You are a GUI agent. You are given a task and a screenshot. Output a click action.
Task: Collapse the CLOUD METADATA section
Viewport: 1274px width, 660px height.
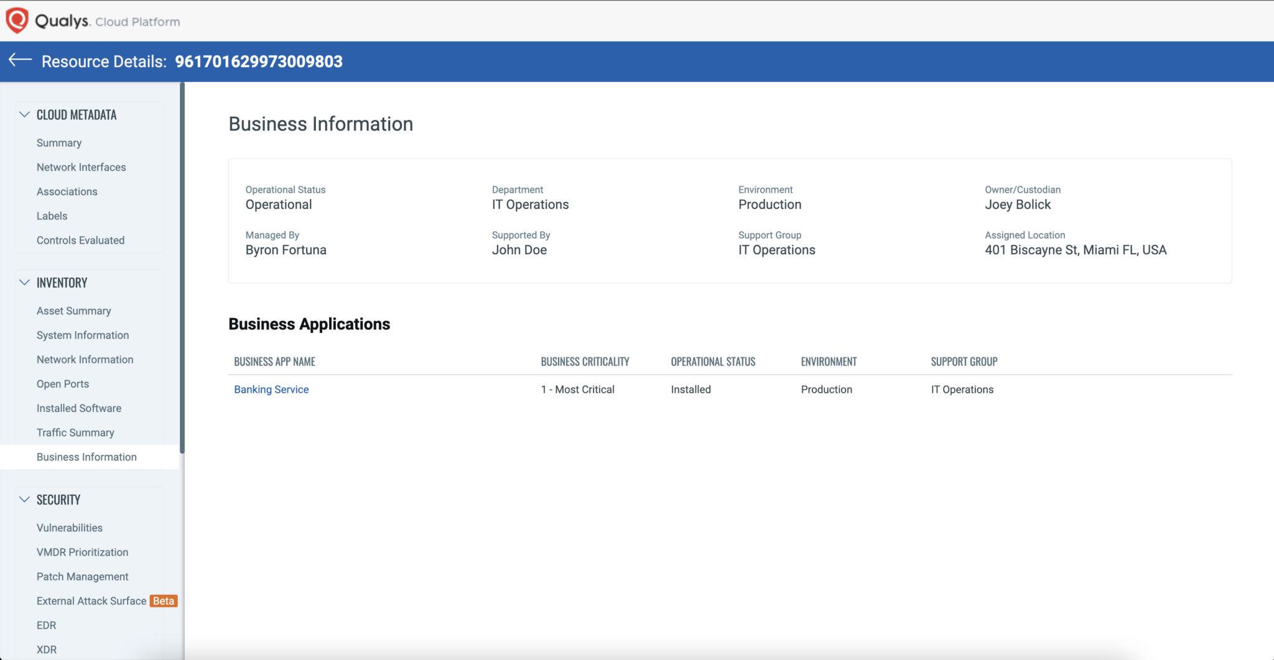pyautogui.click(x=24, y=114)
